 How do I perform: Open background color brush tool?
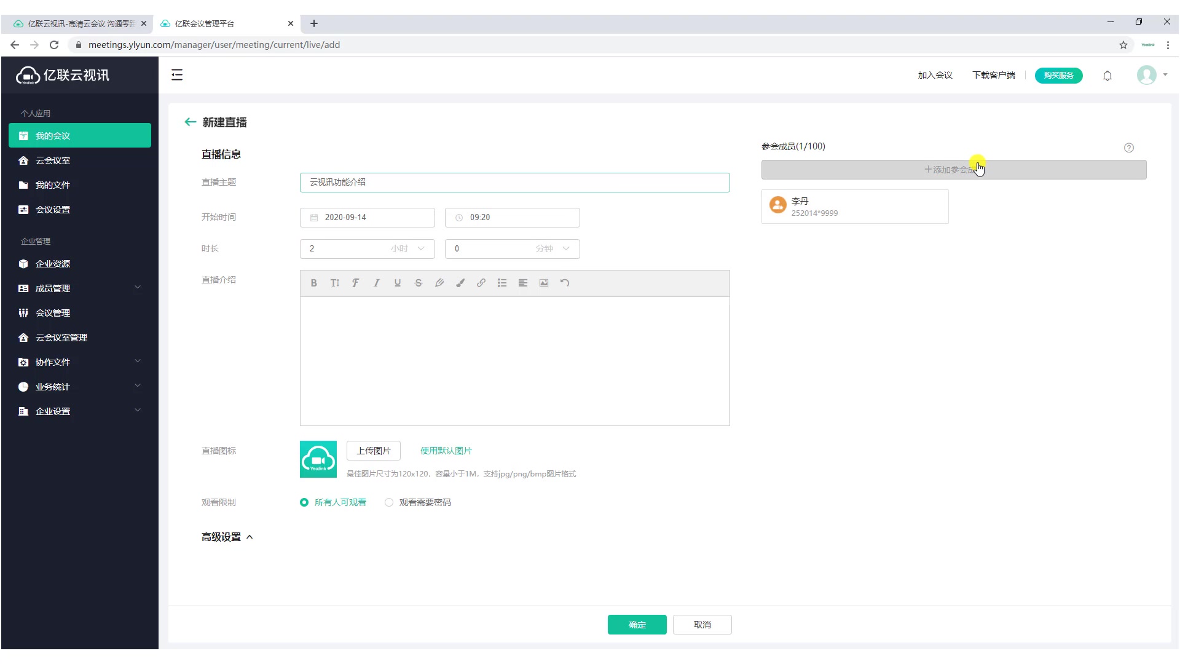[x=460, y=283]
